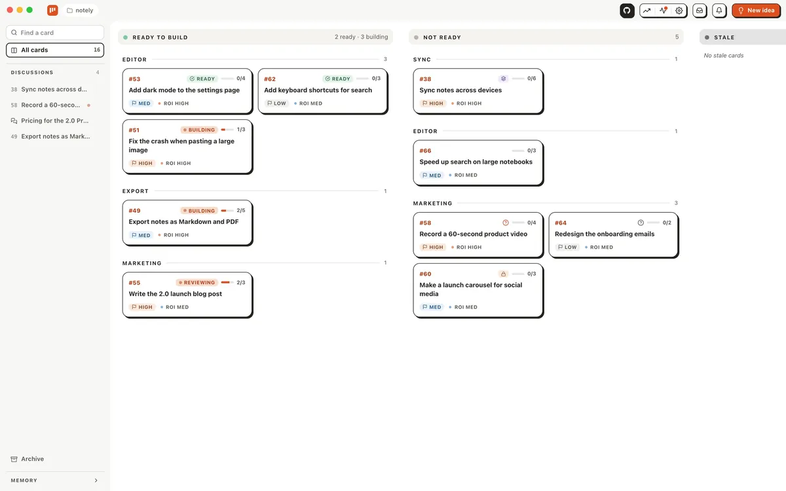
Task: Click the 2/5 progress bar on card #49
Action: (x=227, y=211)
